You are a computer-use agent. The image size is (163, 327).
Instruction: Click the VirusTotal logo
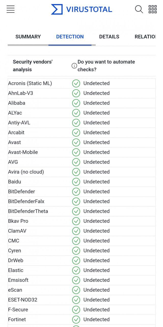pyautogui.click(x=57, y=9)
